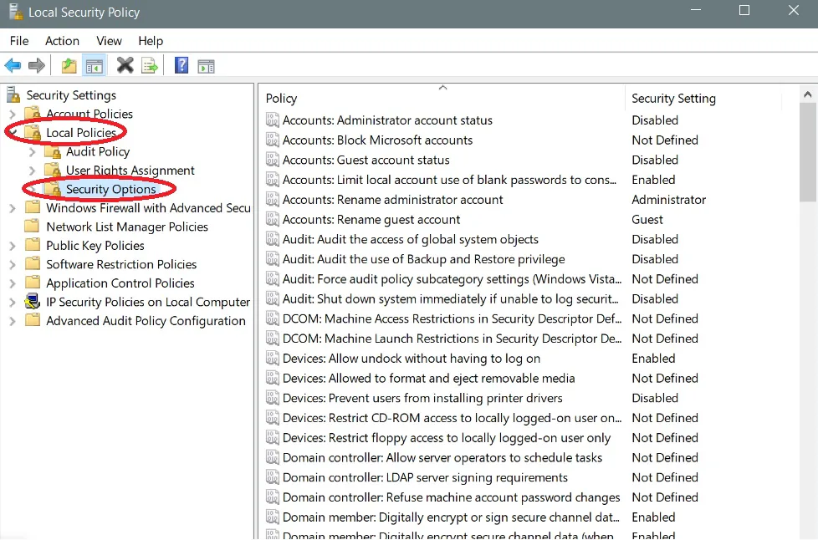Click the scrollbar up arrow
The width and height of the screenshot is (818, 540).
(x=808, y=94)
